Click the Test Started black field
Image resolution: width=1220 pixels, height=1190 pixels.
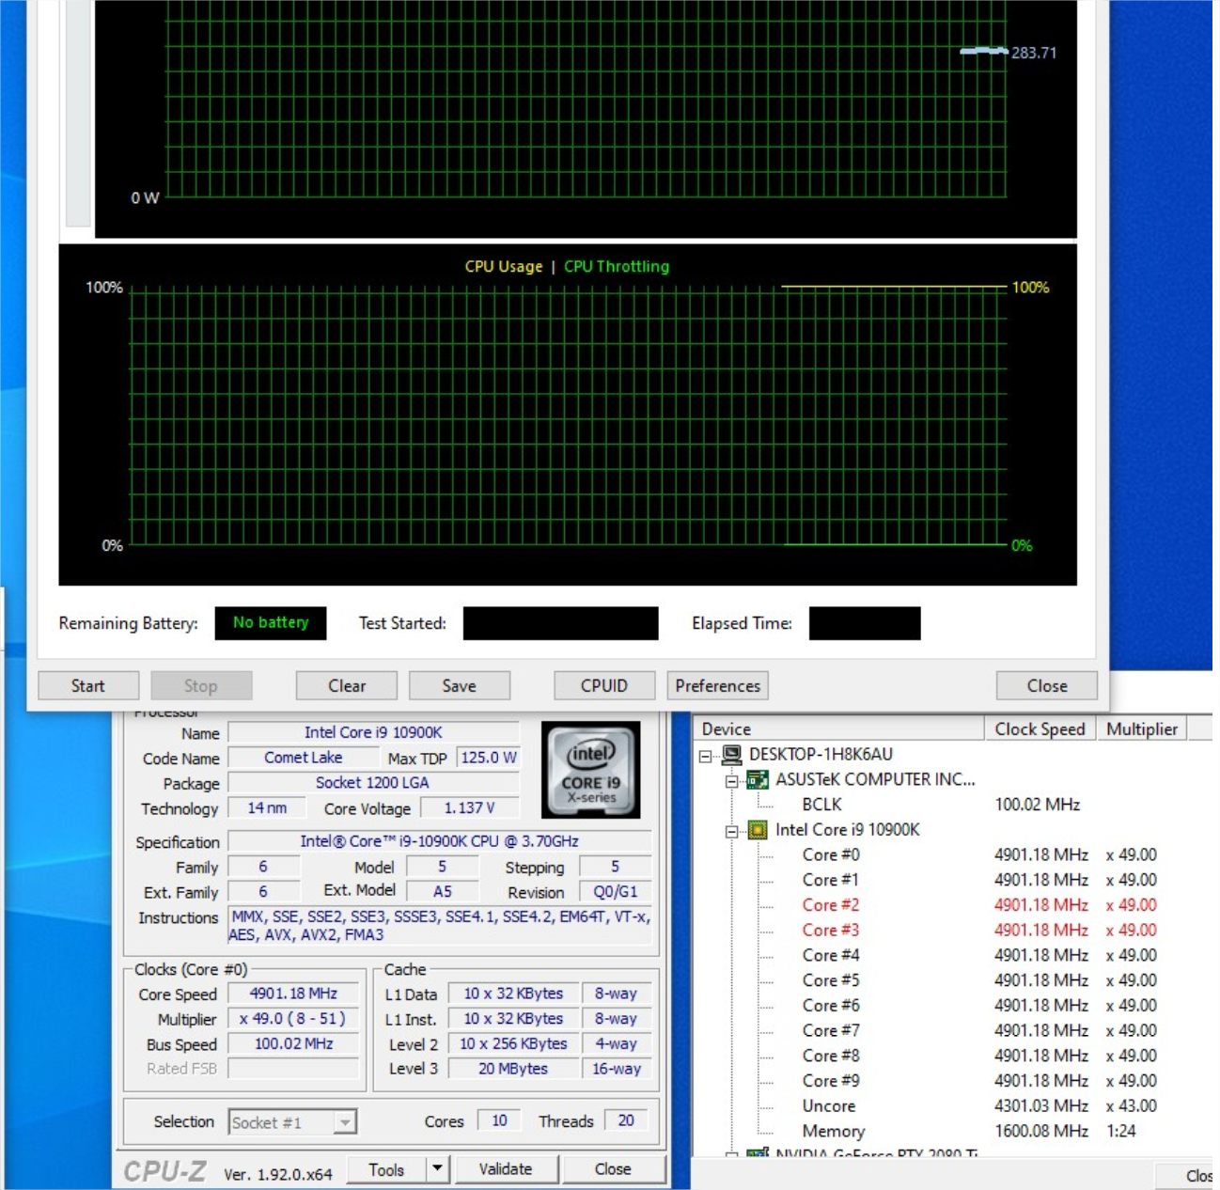(x=561, y=623)
